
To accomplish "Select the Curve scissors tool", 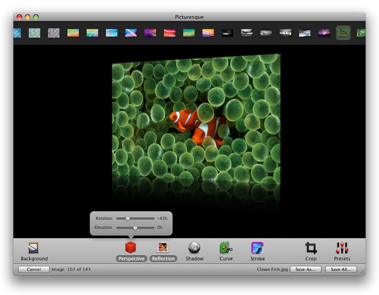I will 226,248.
